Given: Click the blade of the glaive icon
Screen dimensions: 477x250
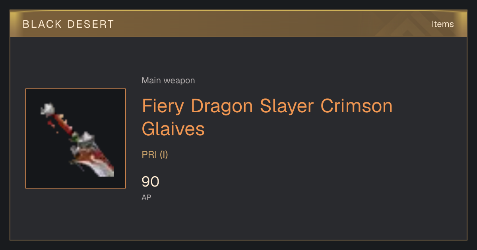Looking at the screenshot, I should pyautogui.click(x=99, y=165).
